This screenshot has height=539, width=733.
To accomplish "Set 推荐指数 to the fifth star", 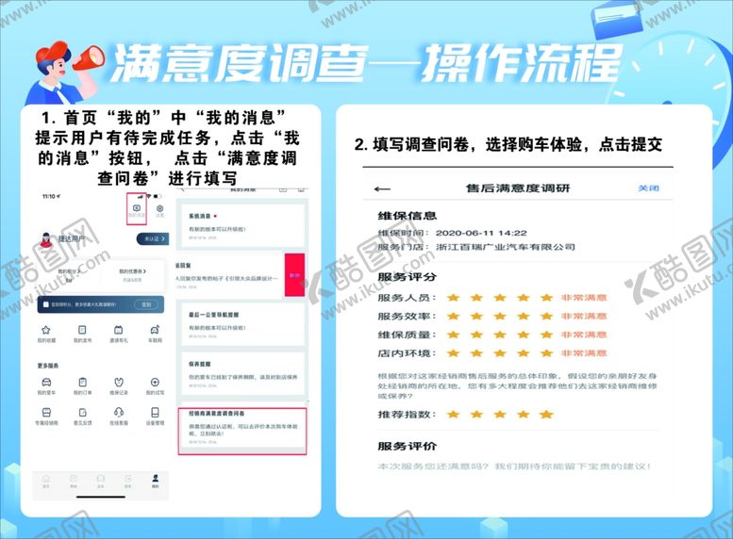I will (546, 415).
